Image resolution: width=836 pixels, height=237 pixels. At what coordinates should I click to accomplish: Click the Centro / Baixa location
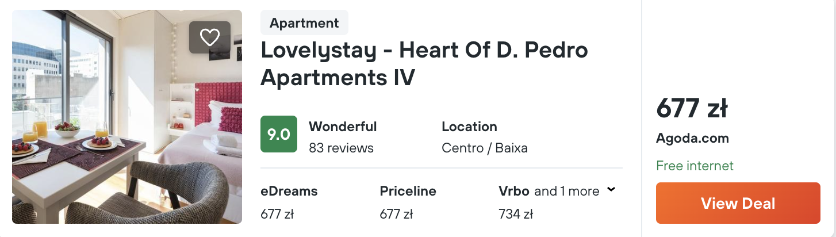[485, 148]
